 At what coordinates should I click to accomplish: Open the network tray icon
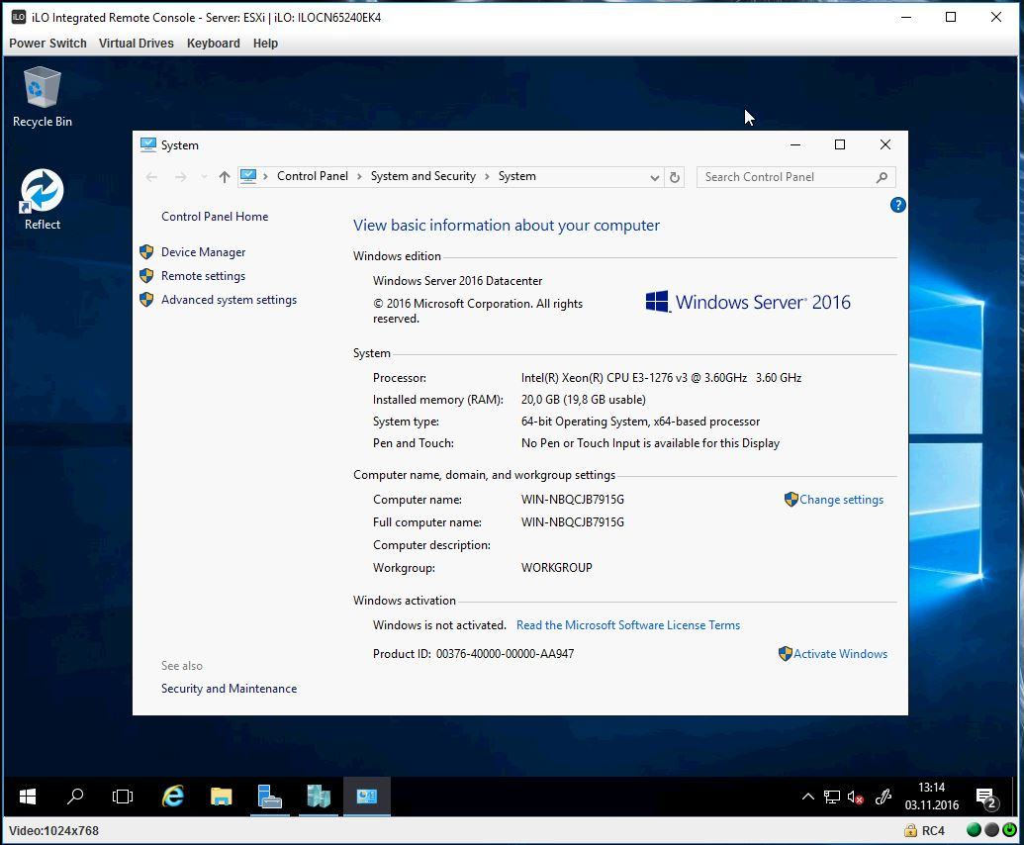click(x=831, y=797)
